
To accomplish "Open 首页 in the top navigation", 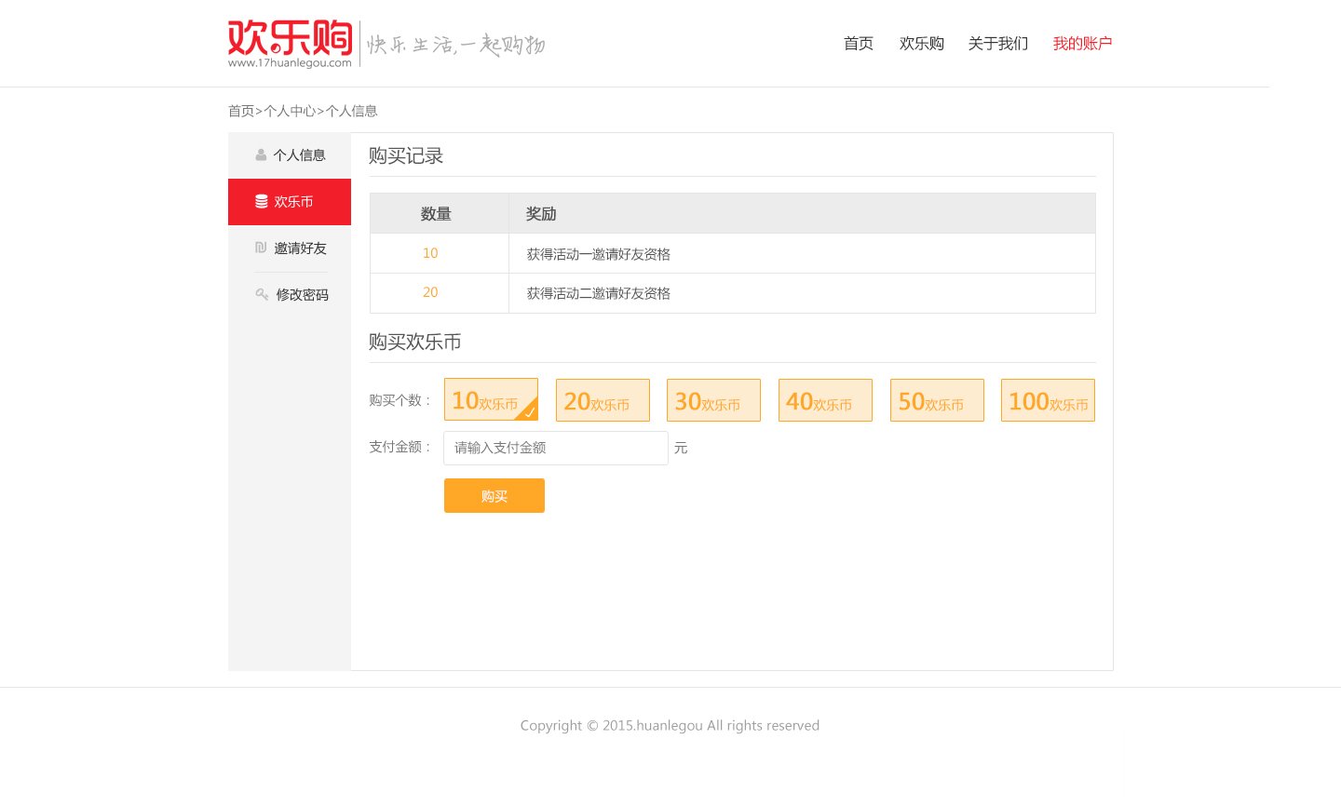I will tap(859, 44).
